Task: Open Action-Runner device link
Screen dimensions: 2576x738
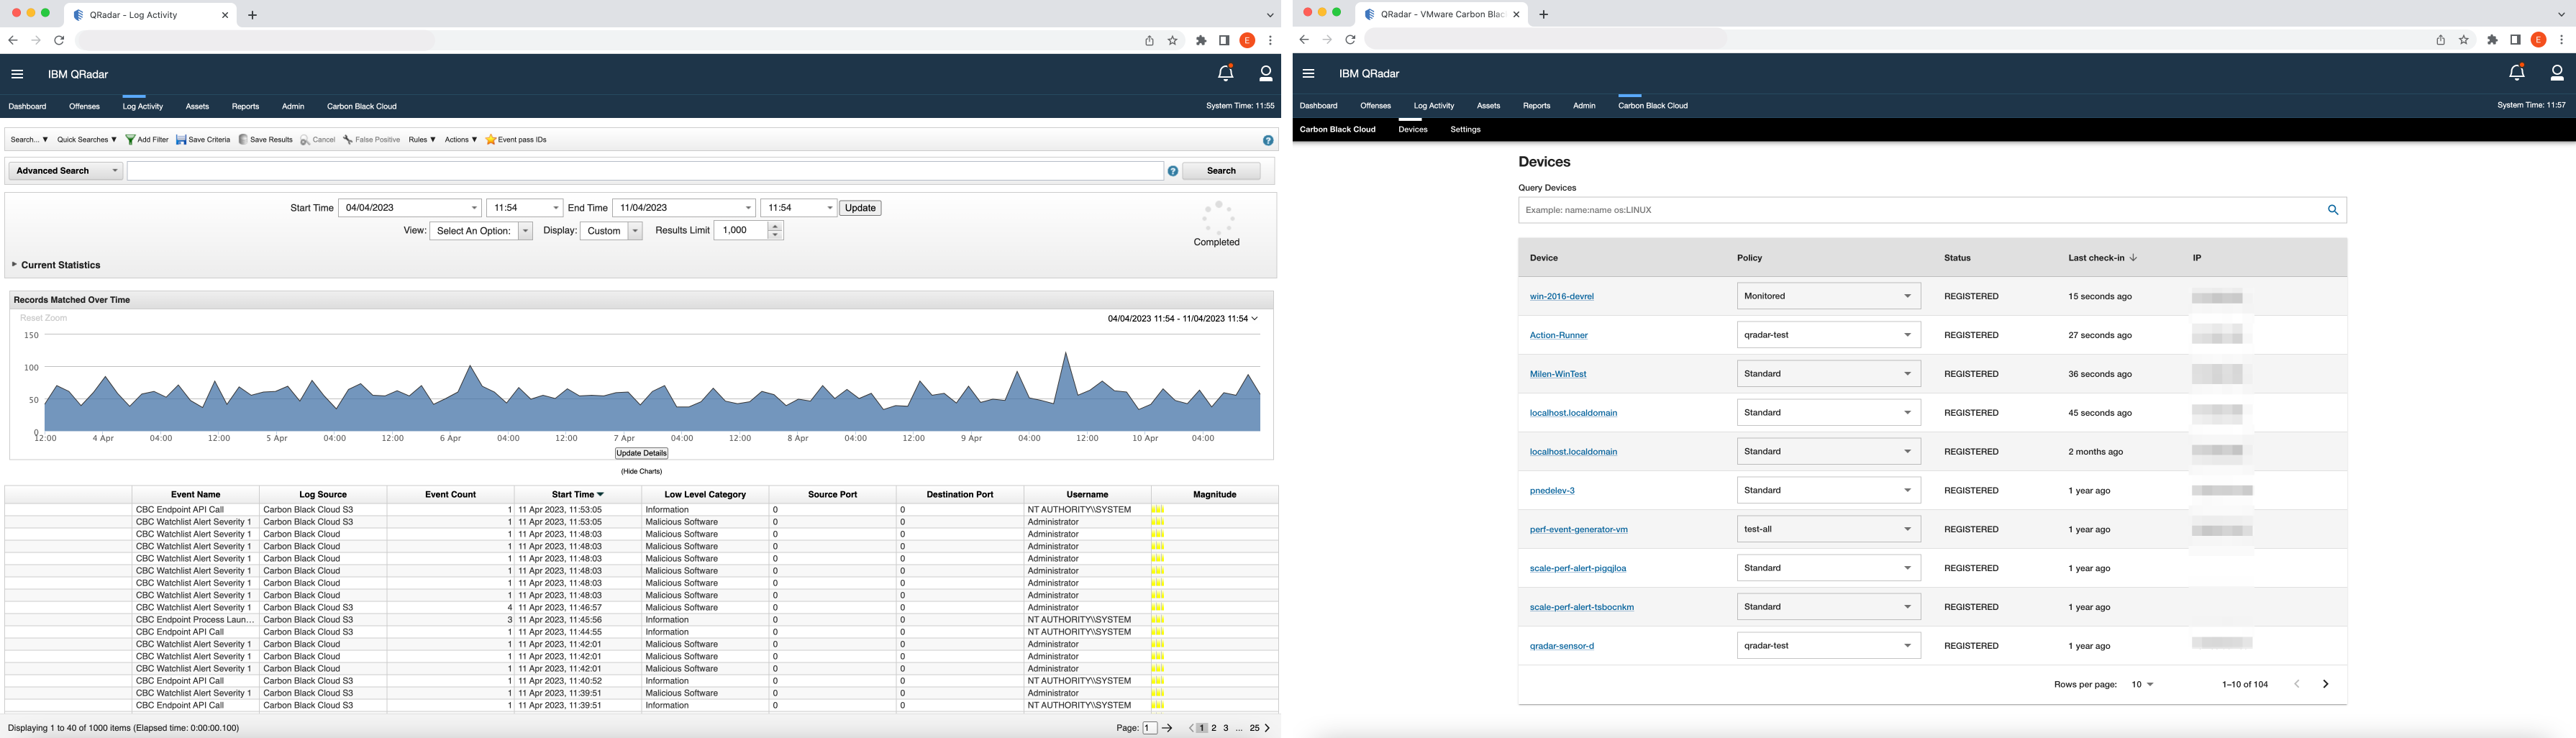Action: [1558, 335]
